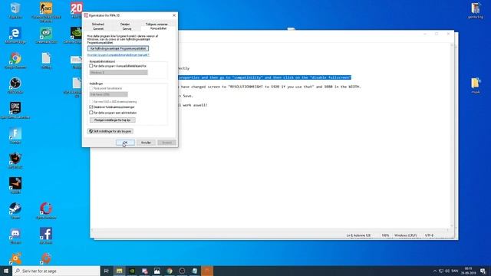The width and height of the screenshot is (491, 276).
Task: Switch to the Genvej tab
Action: pyautogui.click(x=127, y=29)
